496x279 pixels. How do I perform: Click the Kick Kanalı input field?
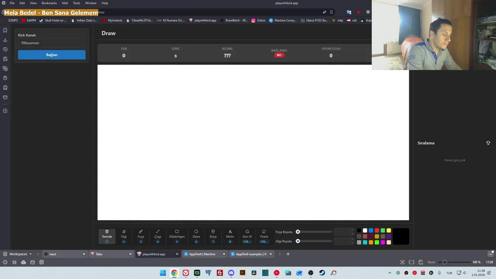click(x=52, y=43)
